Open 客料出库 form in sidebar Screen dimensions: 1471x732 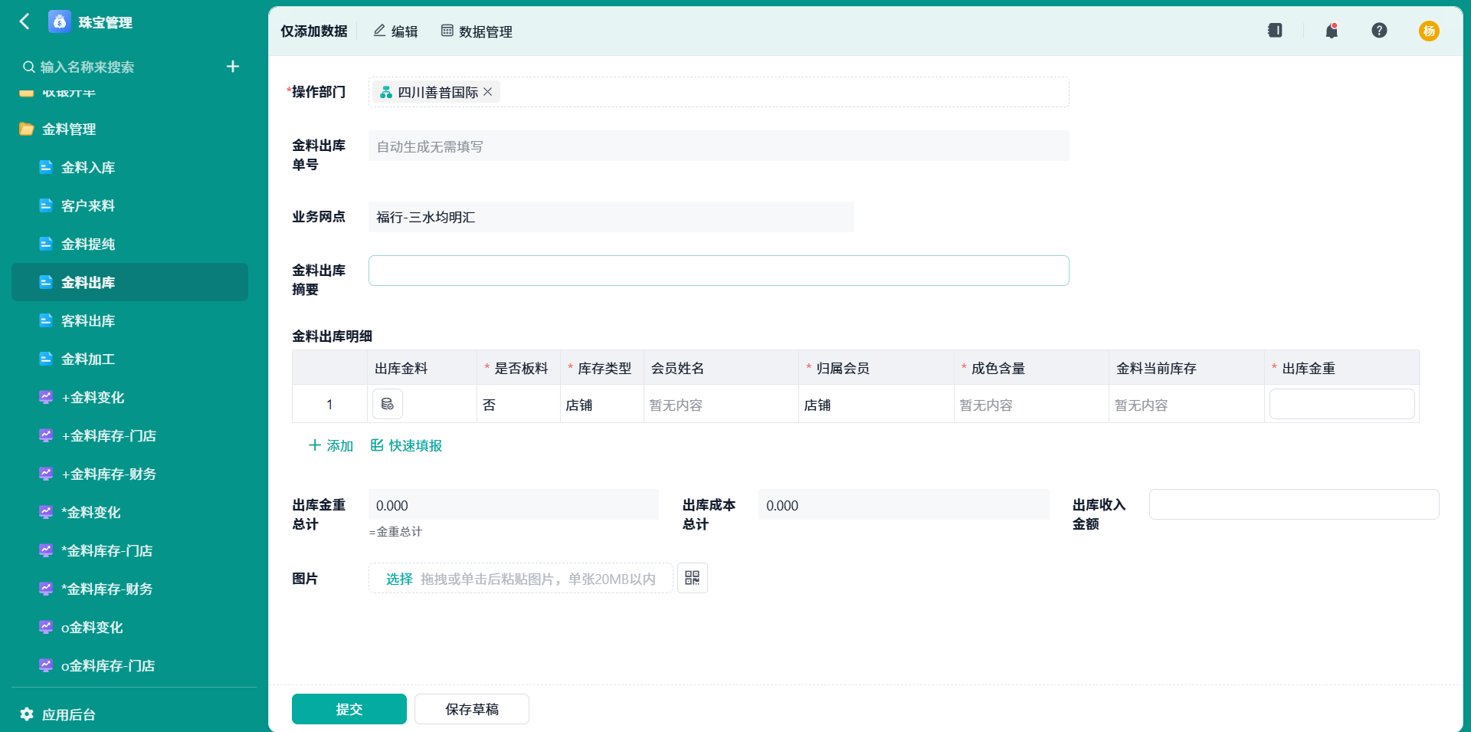tap(130, 320)
